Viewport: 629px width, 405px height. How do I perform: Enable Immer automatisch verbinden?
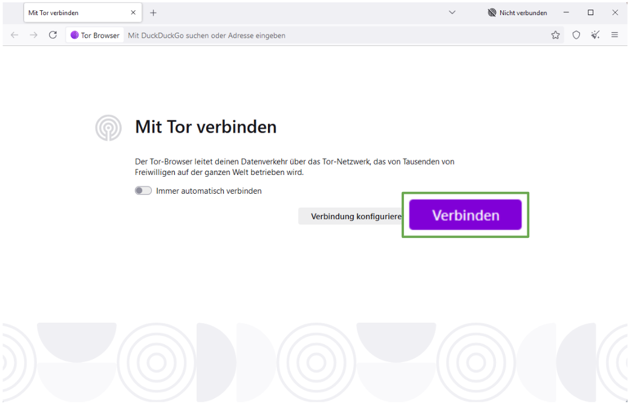[x=143, y=191]
